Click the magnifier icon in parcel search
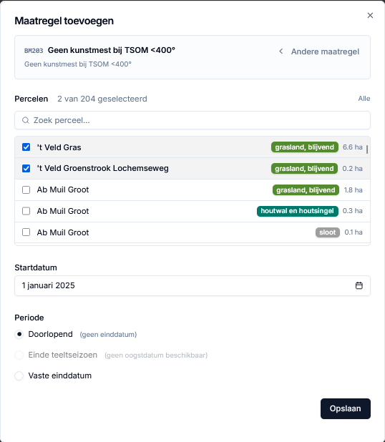 tap(26, 120)
